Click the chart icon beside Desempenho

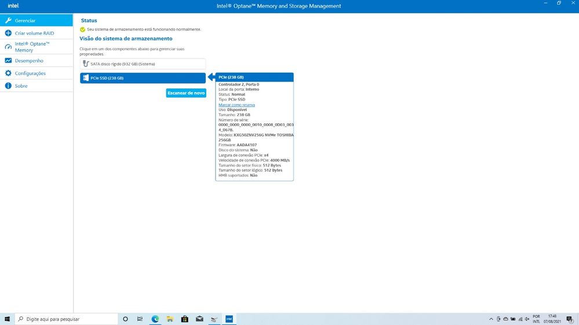(x=8, y=60)
